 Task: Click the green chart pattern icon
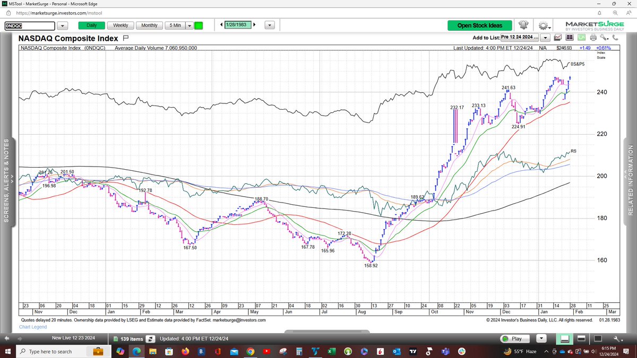pyautogui.click(x=581, y=37)
